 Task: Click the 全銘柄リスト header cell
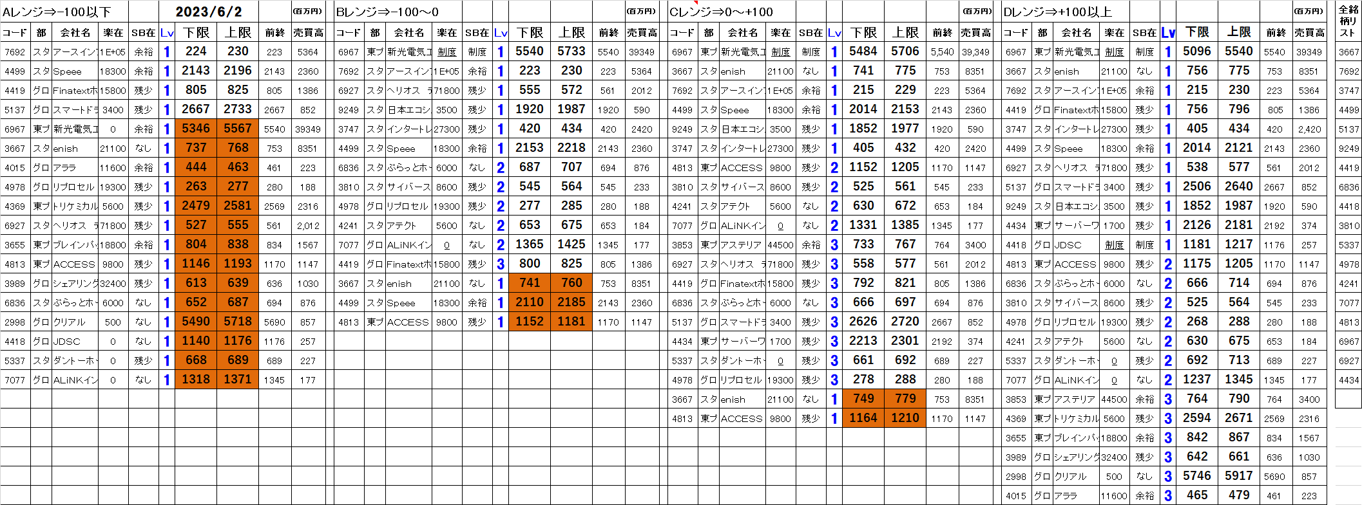pos(1348,21)
